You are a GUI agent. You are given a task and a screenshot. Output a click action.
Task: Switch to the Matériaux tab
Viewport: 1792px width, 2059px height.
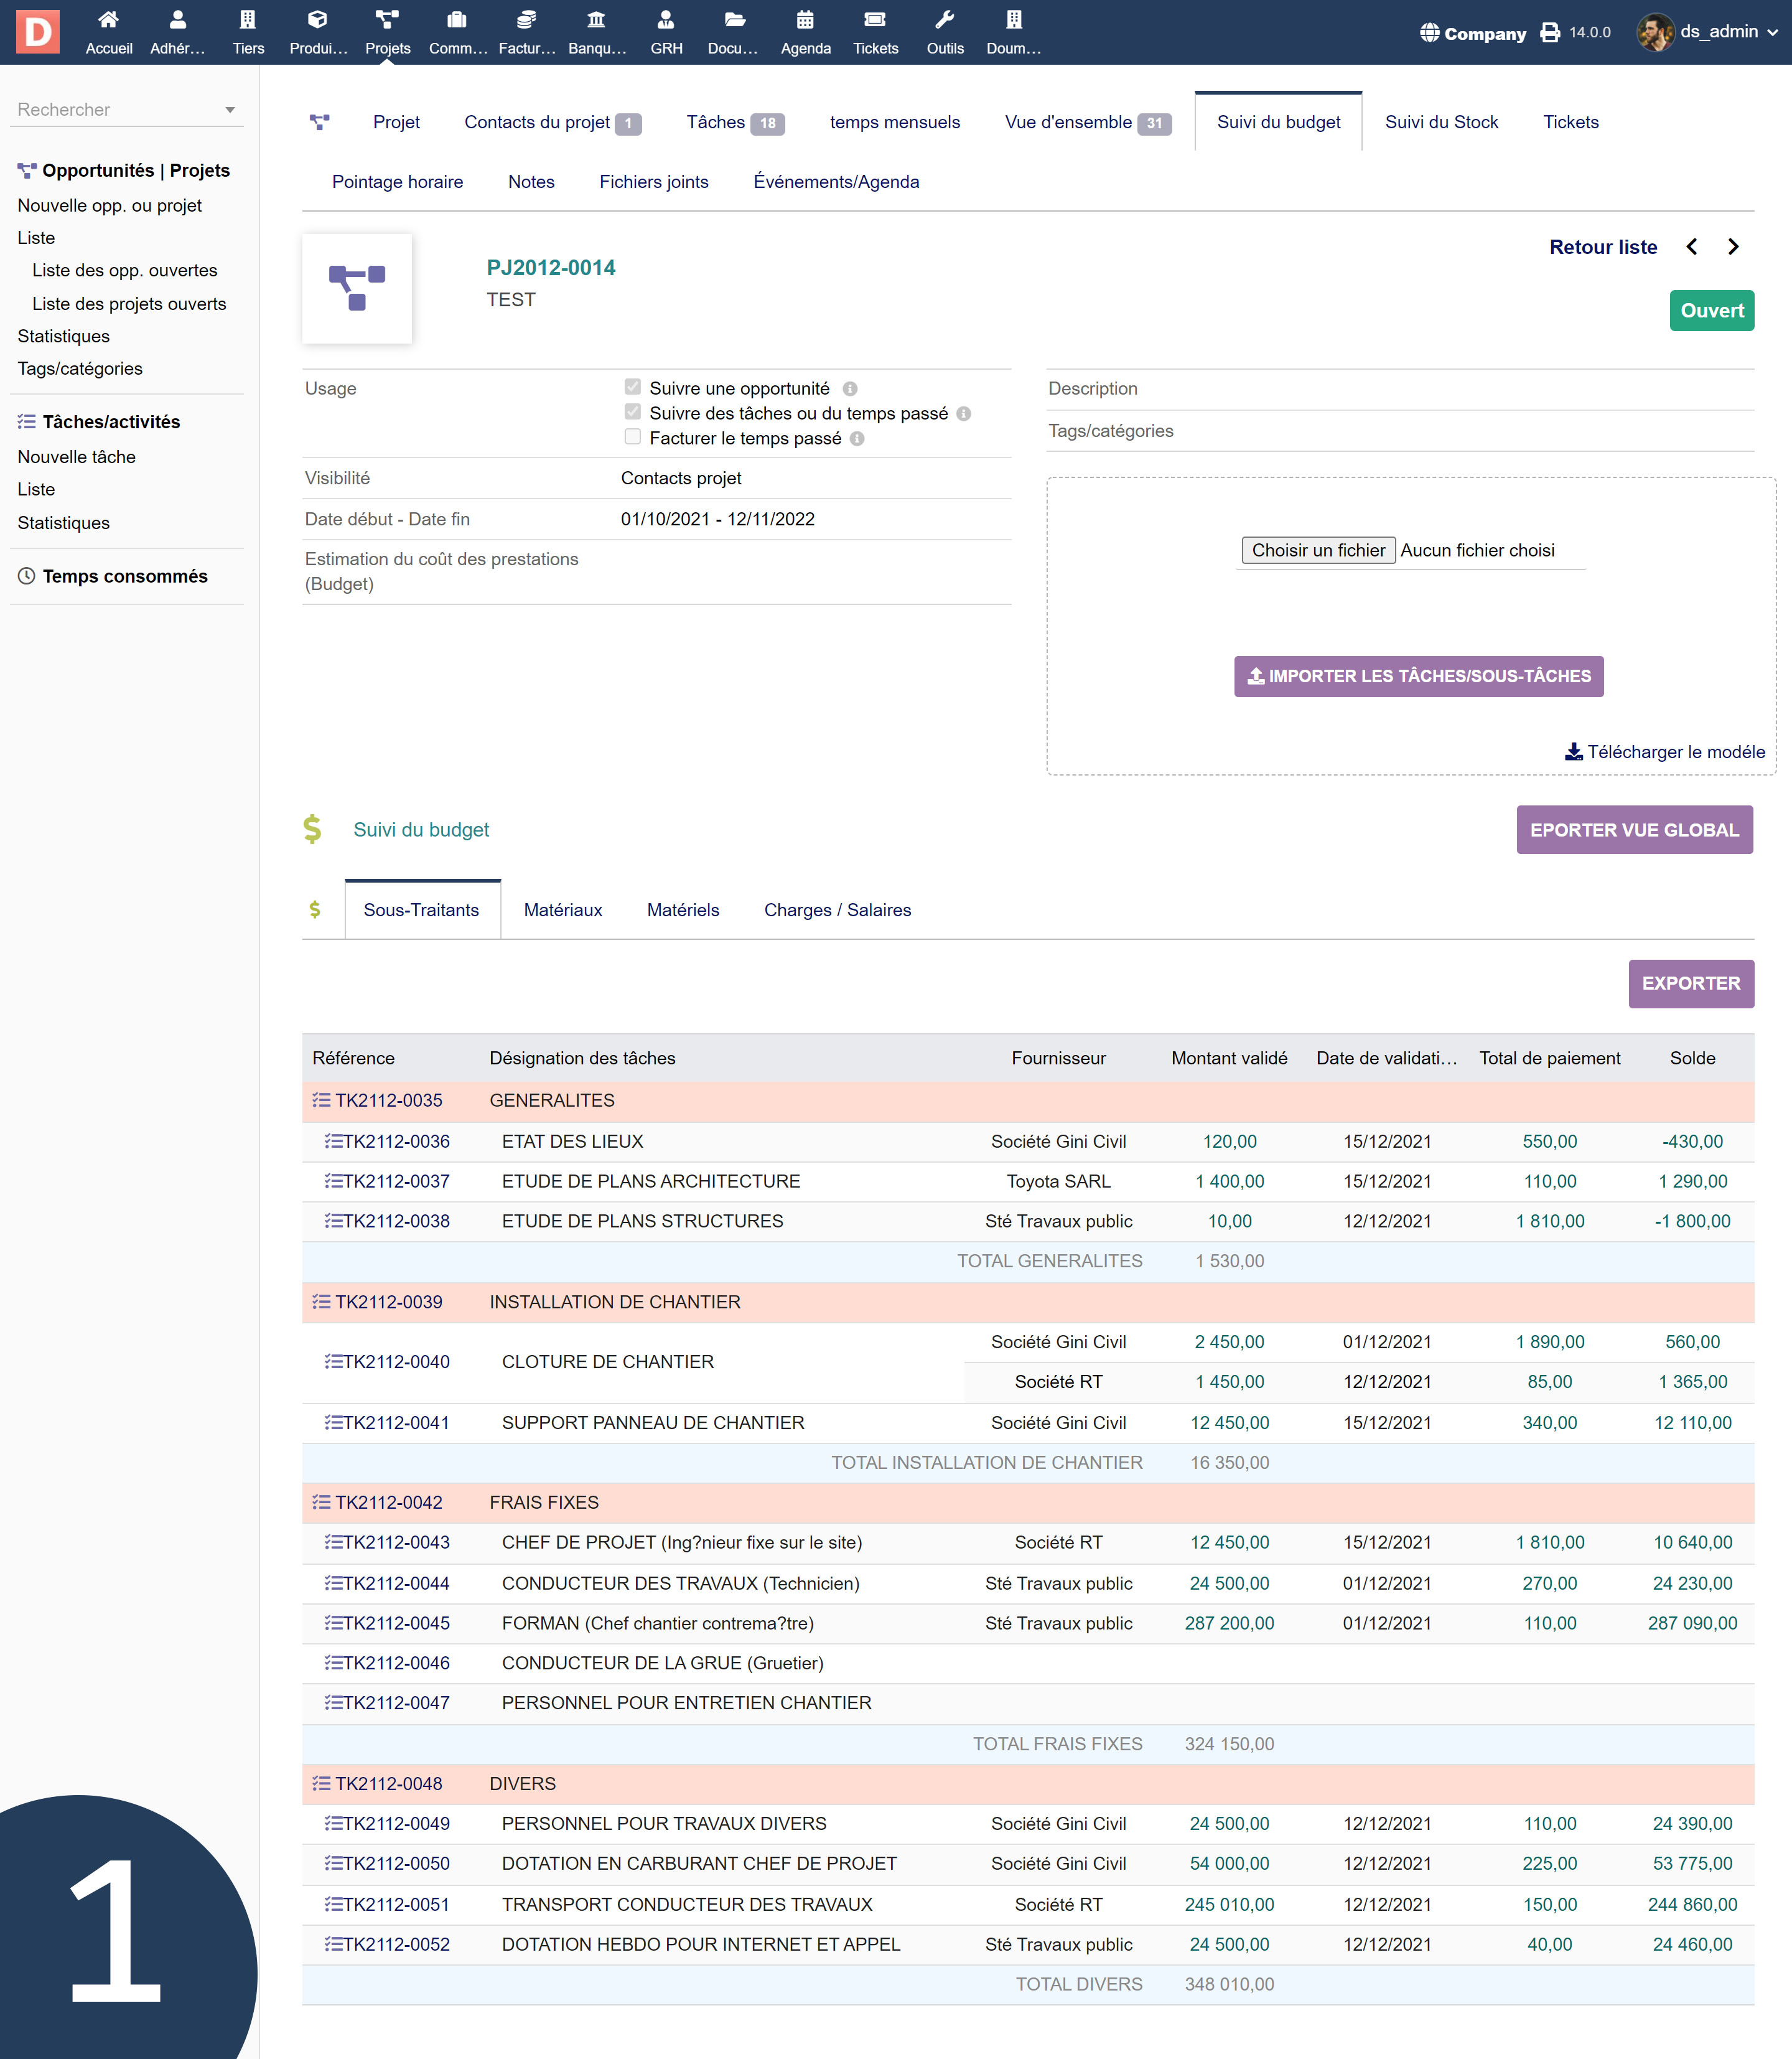pyautogui.click(x=562, y=909)
